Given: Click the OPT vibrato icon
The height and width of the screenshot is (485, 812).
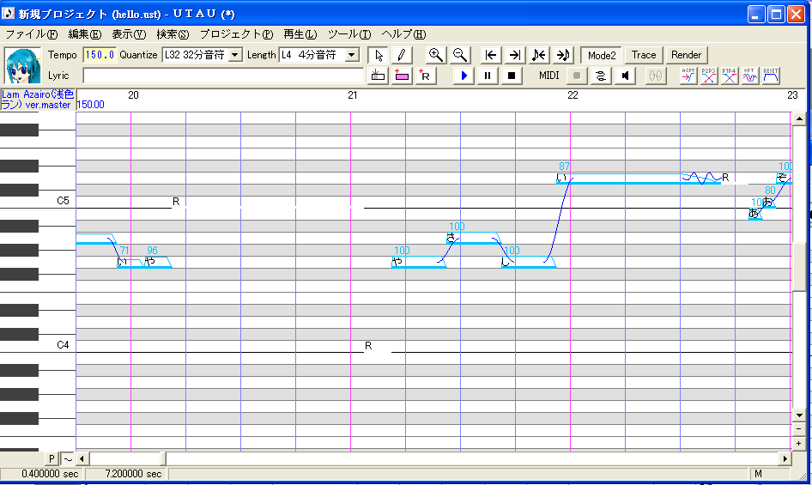Looking at the screenshot, I should click(x=750, y=76).
